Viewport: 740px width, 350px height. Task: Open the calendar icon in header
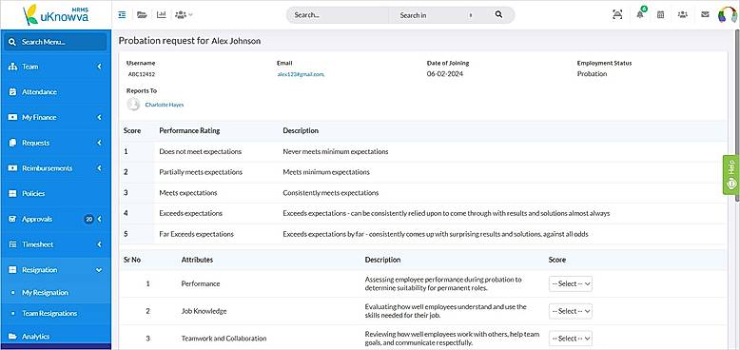(x=661, y=14)
